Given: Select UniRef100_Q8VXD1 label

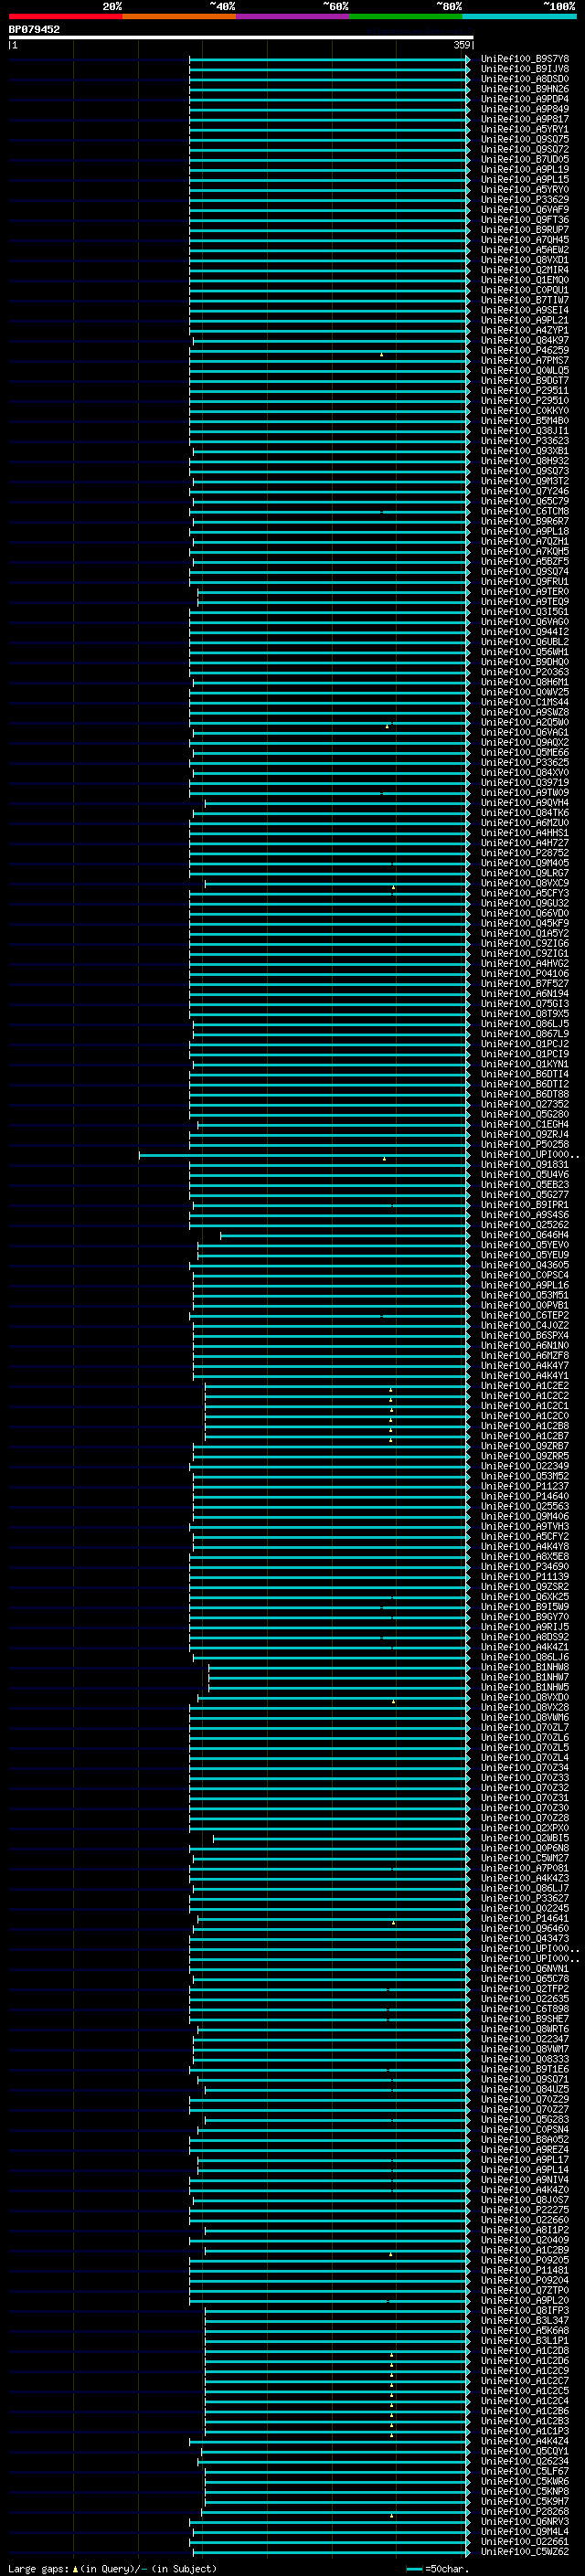Looking at the screenshot, I should click(x=525, y=260).
